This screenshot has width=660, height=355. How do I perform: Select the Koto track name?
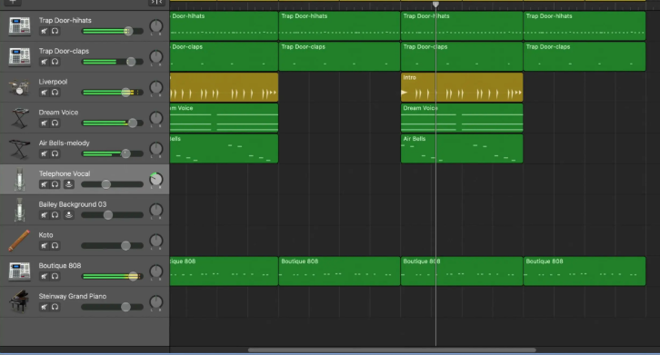click(x=45, y=235)
